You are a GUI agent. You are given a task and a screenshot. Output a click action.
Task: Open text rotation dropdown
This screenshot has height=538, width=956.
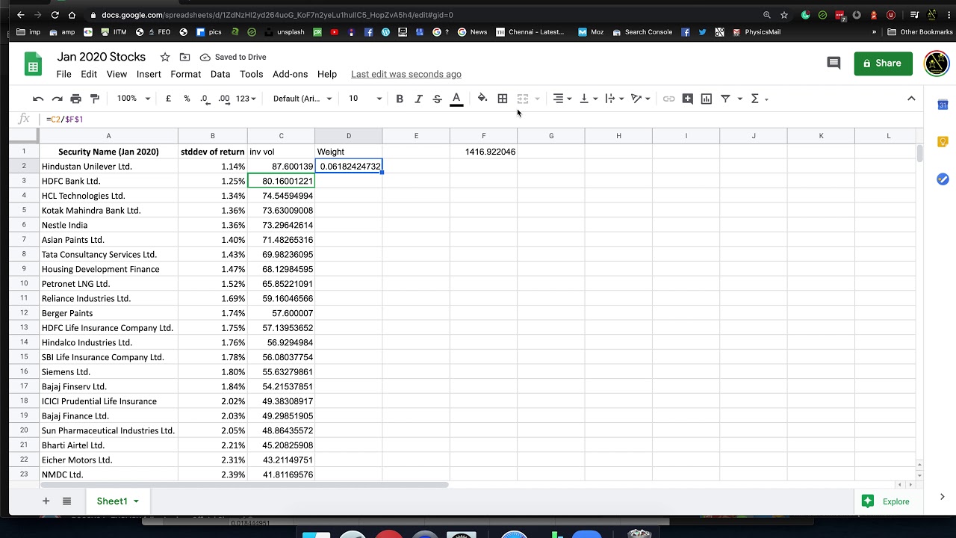[x=640, y=99]
